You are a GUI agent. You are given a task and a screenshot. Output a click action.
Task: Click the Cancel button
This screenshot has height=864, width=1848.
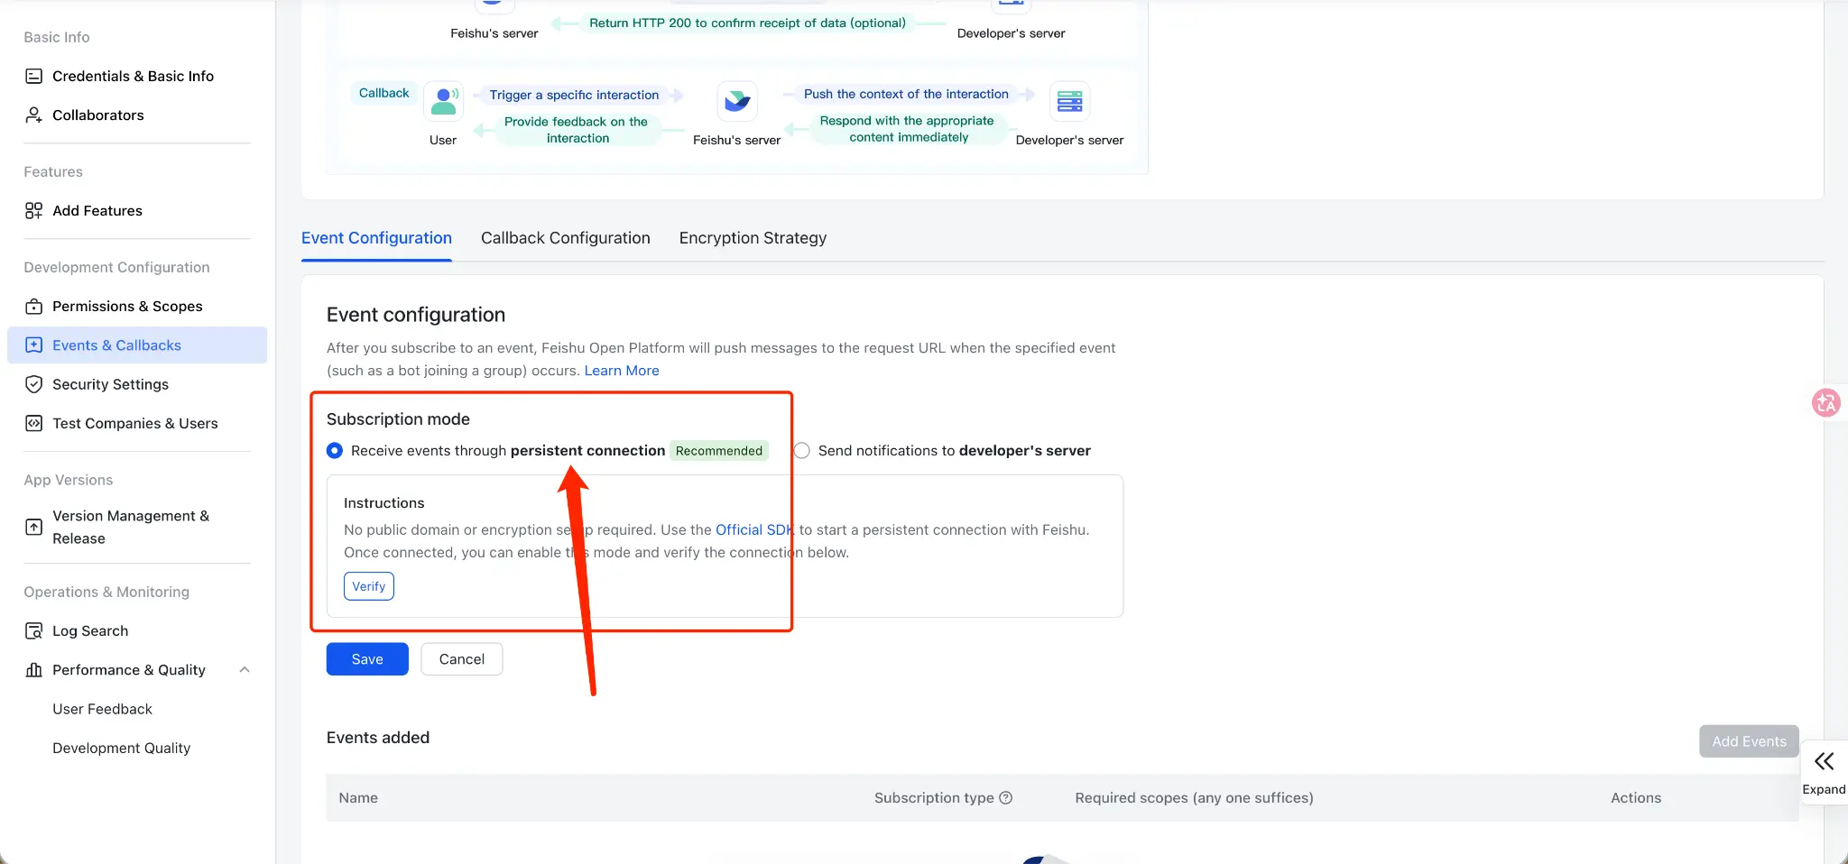coord(461,658)
